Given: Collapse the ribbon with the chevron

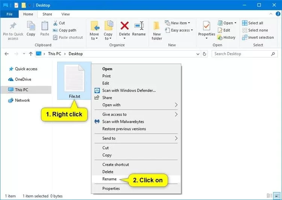Looking at the screenshot, I should pyautogui.click(x=271, y=14).
